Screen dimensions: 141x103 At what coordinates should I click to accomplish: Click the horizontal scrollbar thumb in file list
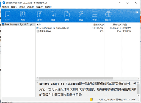76,78
